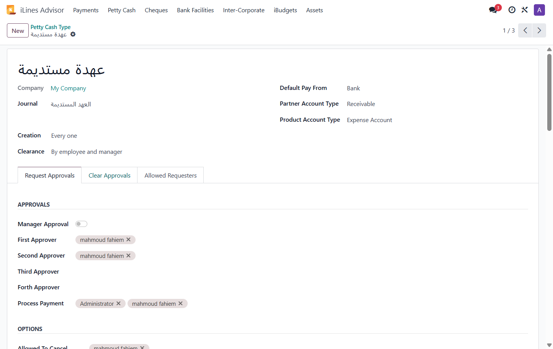553x349 pixels.
Task: Open the activities clock icon
Action: point(512,10)
